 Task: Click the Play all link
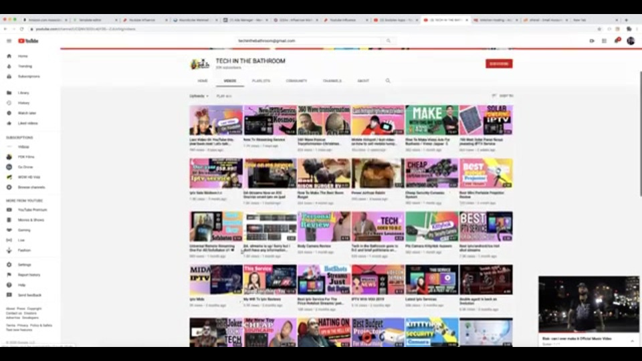[x=224, y=96]
